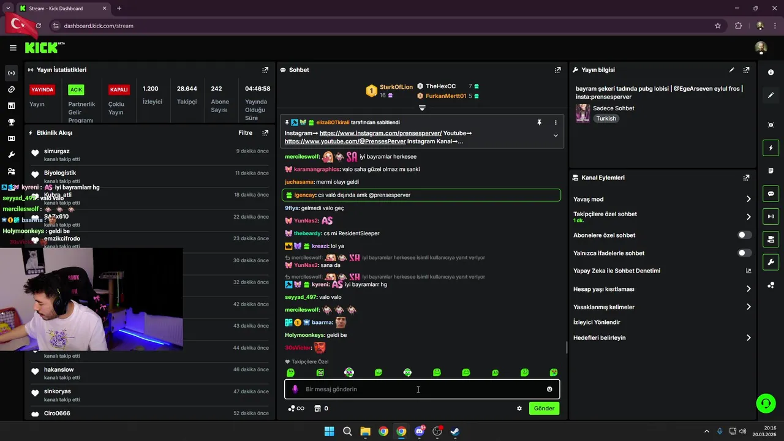Image resolution: width=784 pixels, height=441 pixels.
Task: Open the hamburger navigation menu
Action: click(13, 48)
